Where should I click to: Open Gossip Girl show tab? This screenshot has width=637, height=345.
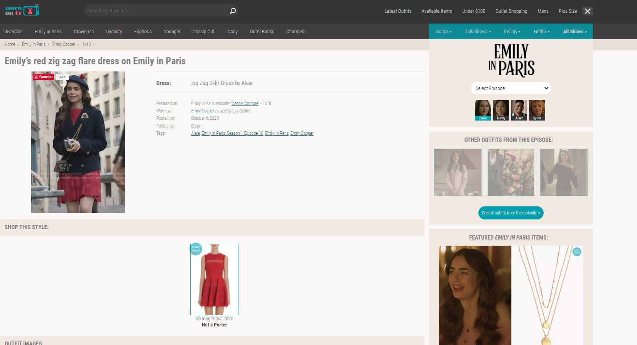click(203, 32)
